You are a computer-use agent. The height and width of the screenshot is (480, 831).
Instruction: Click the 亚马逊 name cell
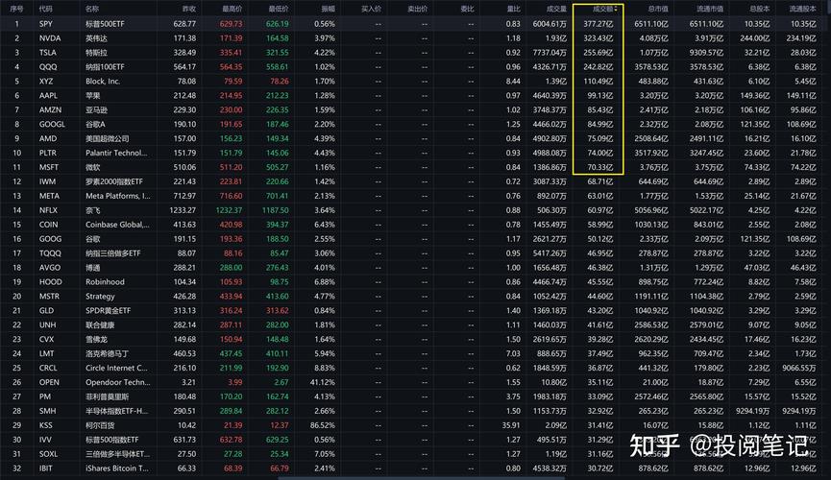(96, 109)
